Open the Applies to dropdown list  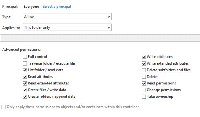[x=67, y=27]
